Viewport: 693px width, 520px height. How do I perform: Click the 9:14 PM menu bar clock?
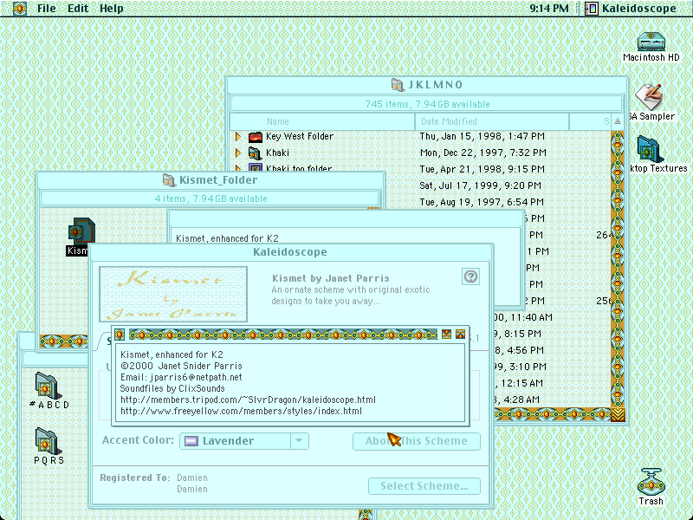tap(549, 9)
